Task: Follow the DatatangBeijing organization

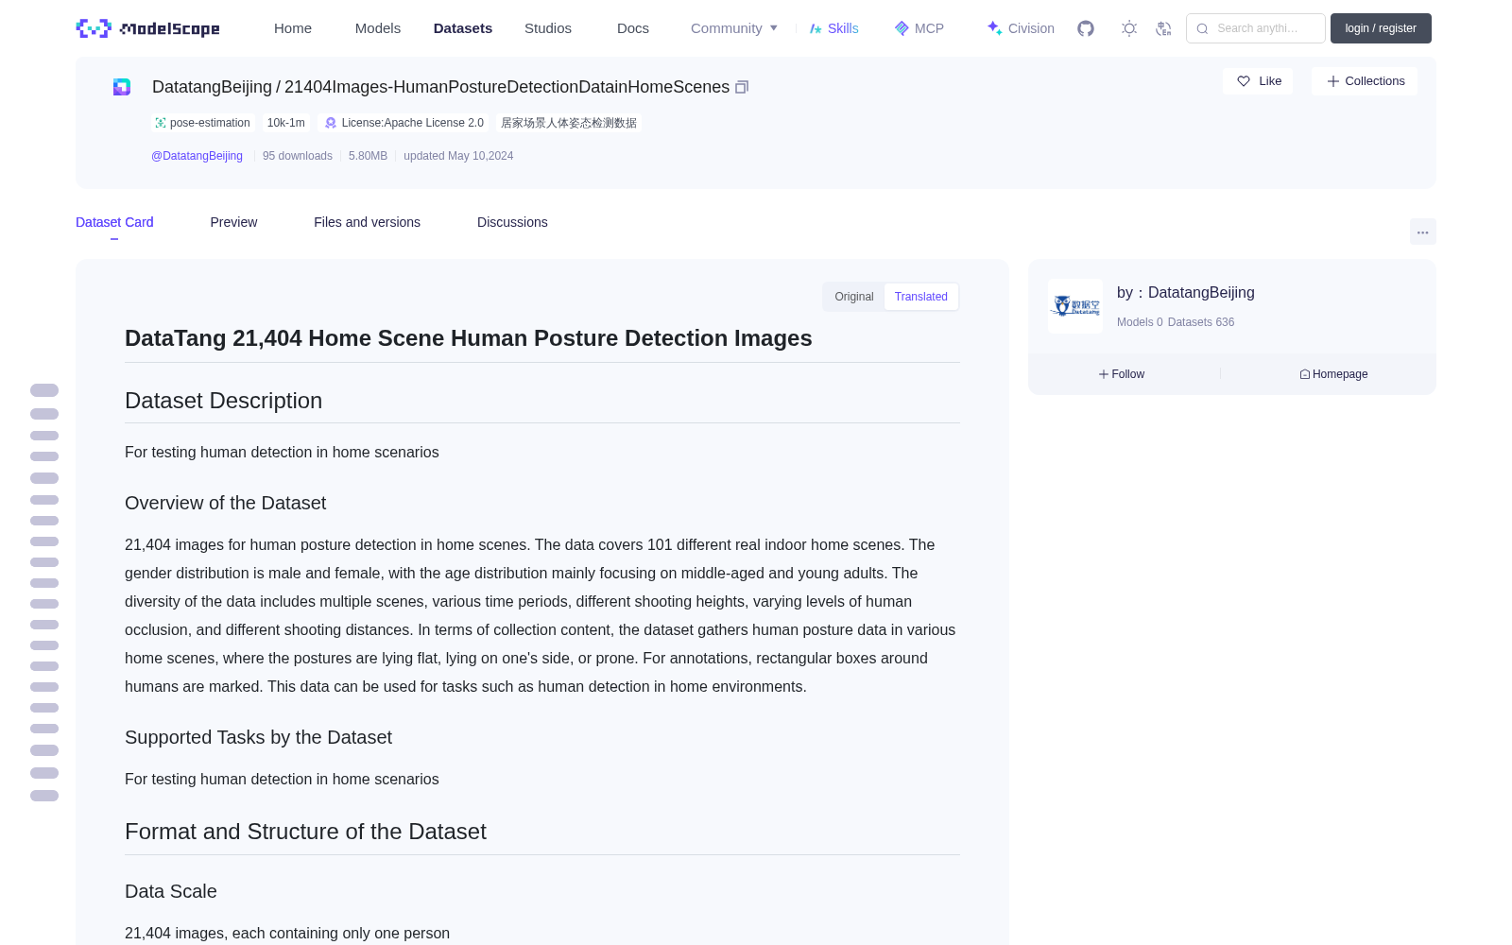Action: [x=1122, y=374]
